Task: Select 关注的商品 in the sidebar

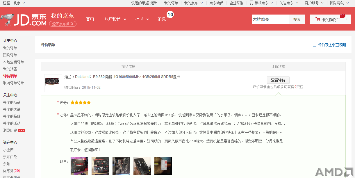Action: tap(12, 102)
